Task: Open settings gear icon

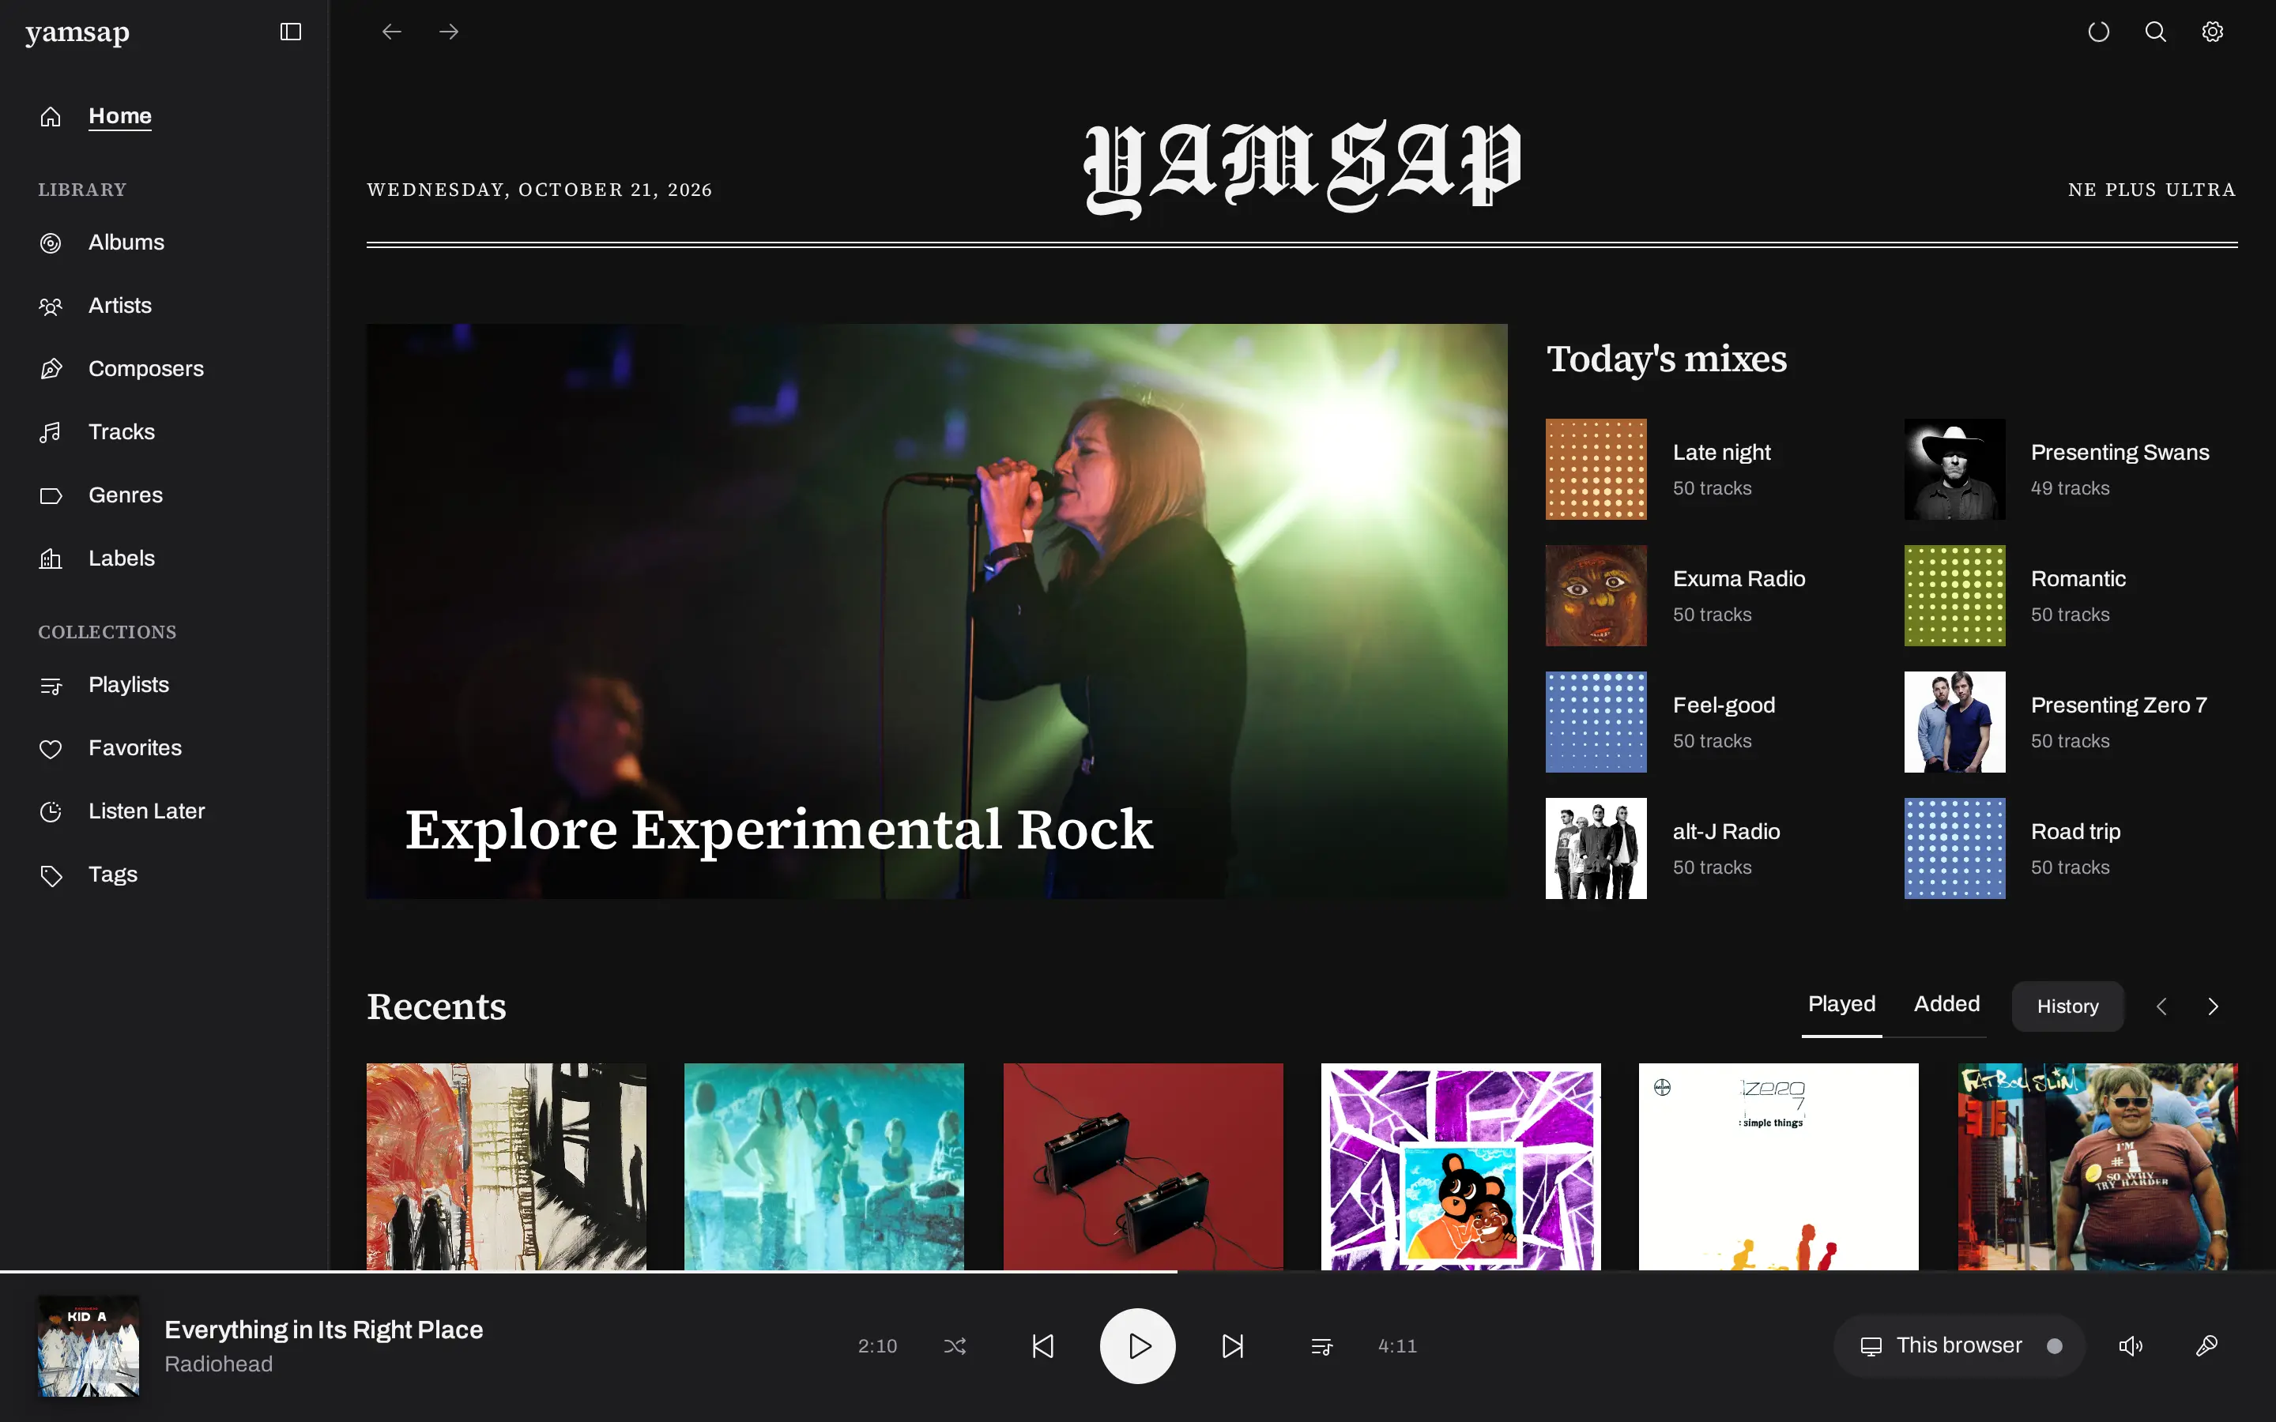Action: coord(2212,32)
